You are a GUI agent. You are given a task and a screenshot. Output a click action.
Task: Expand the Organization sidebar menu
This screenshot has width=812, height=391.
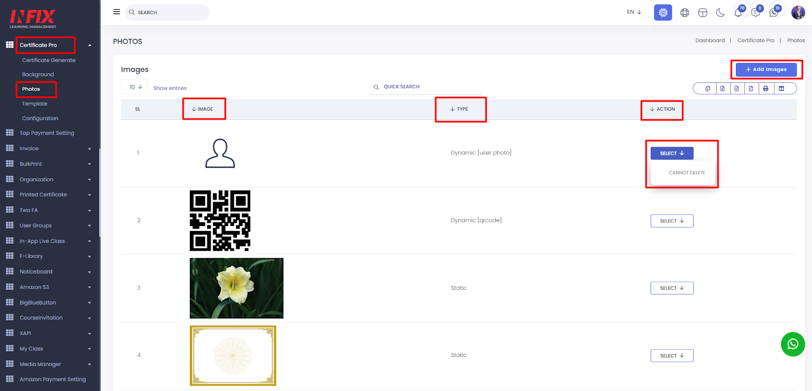click(89, 180)
